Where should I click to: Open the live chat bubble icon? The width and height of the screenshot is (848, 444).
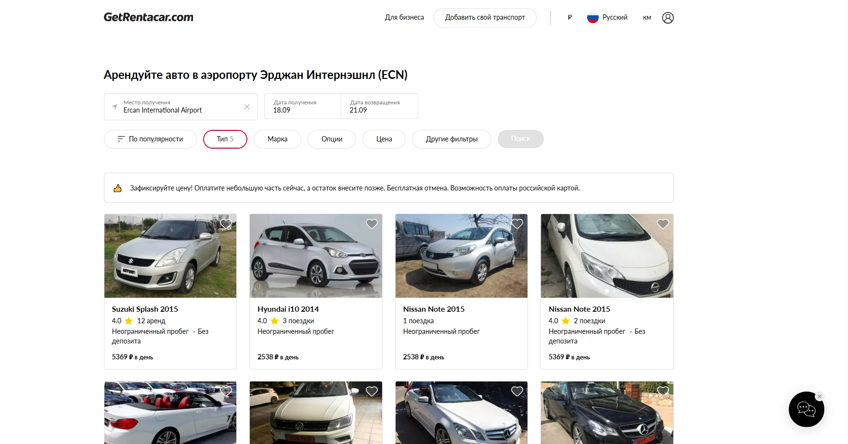point(806,409)
